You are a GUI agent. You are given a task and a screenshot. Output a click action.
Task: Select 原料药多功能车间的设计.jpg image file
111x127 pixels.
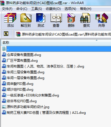(x=28, y=107)
